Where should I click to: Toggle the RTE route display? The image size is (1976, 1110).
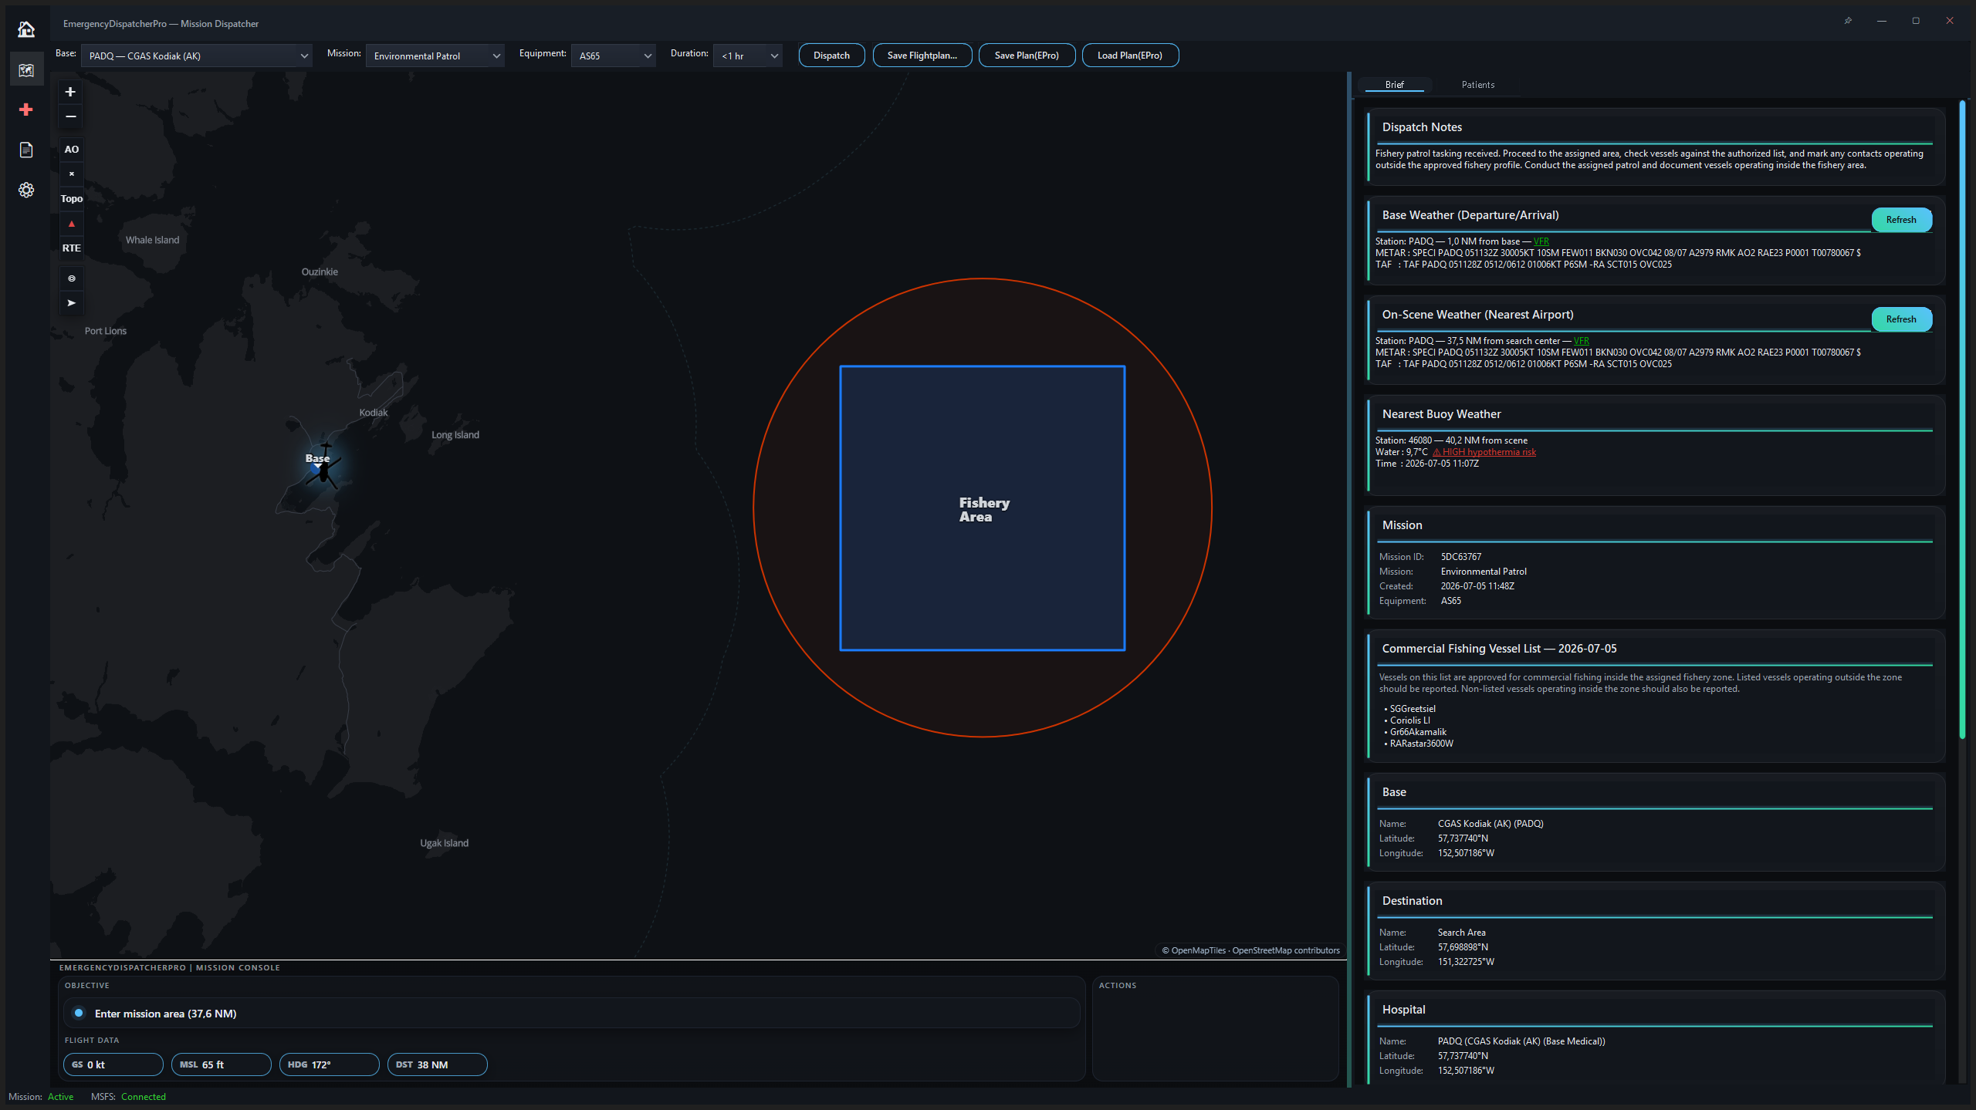[x=72, y=248]
